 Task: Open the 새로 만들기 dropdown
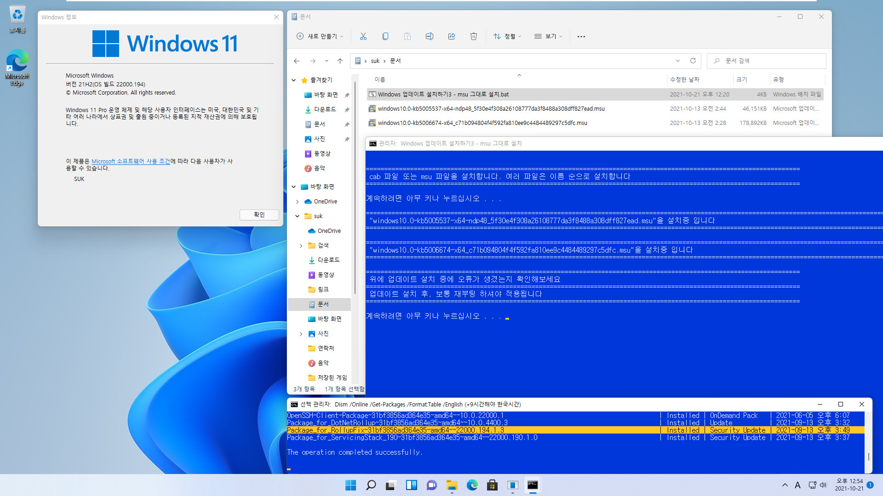(320, 36)
